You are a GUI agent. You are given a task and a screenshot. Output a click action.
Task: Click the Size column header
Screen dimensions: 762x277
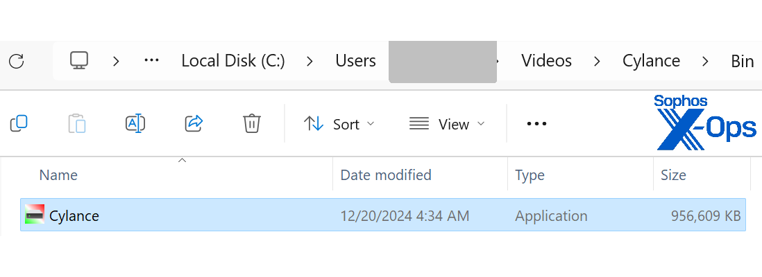click(x=673, y=175)
